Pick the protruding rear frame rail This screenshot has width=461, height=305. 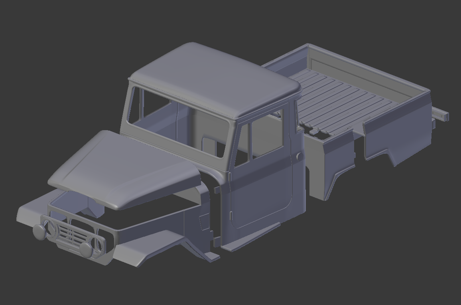(x=440, y=113)
